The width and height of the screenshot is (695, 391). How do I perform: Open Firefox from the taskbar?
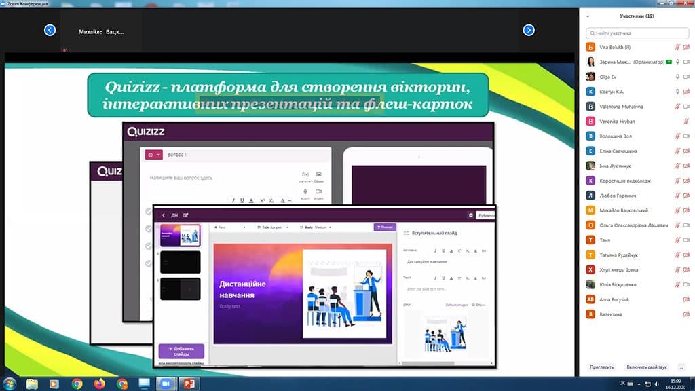(x=99, y=384)
